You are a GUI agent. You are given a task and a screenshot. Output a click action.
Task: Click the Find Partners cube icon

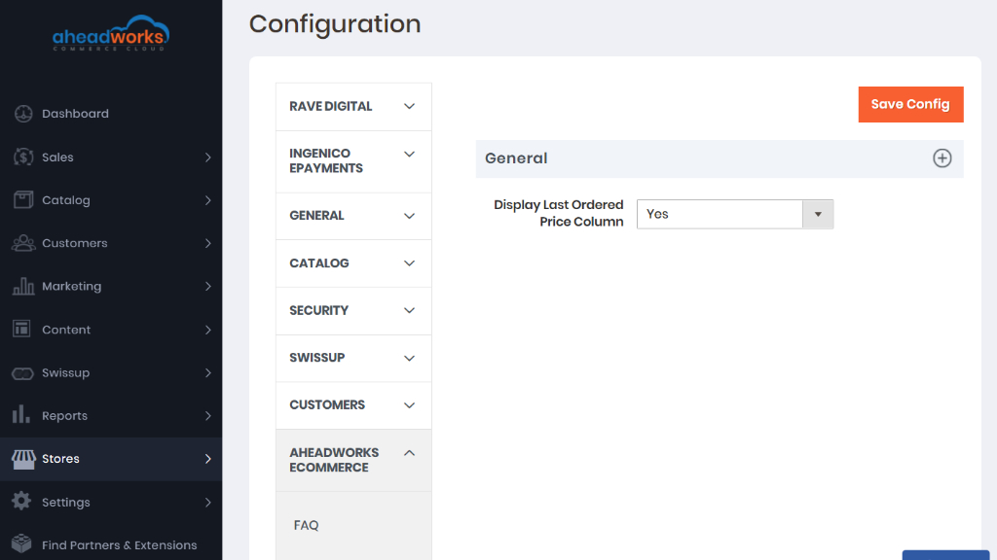point(21,543)
